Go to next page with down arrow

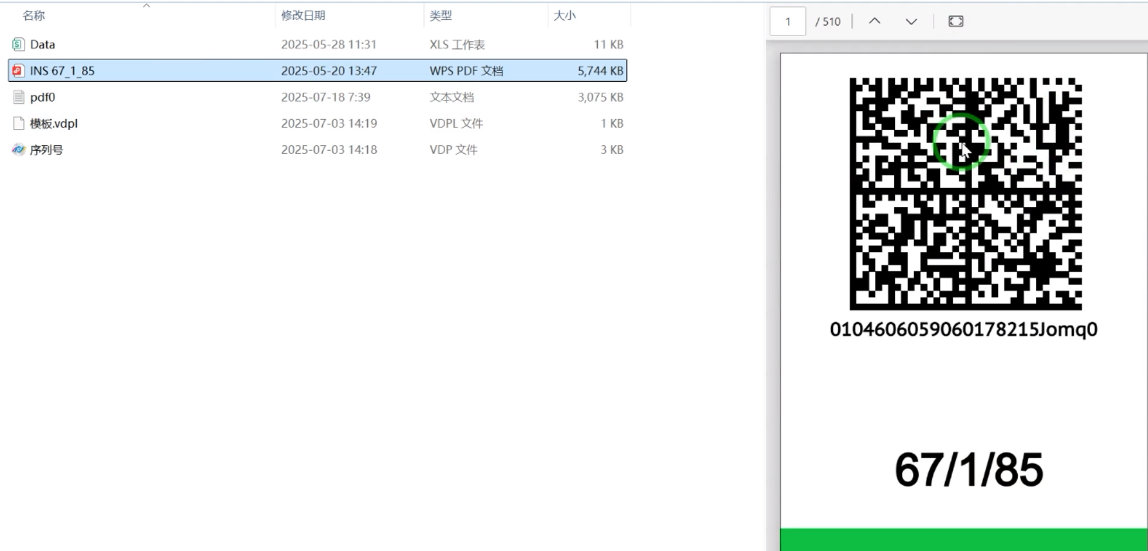pos(911,21)
